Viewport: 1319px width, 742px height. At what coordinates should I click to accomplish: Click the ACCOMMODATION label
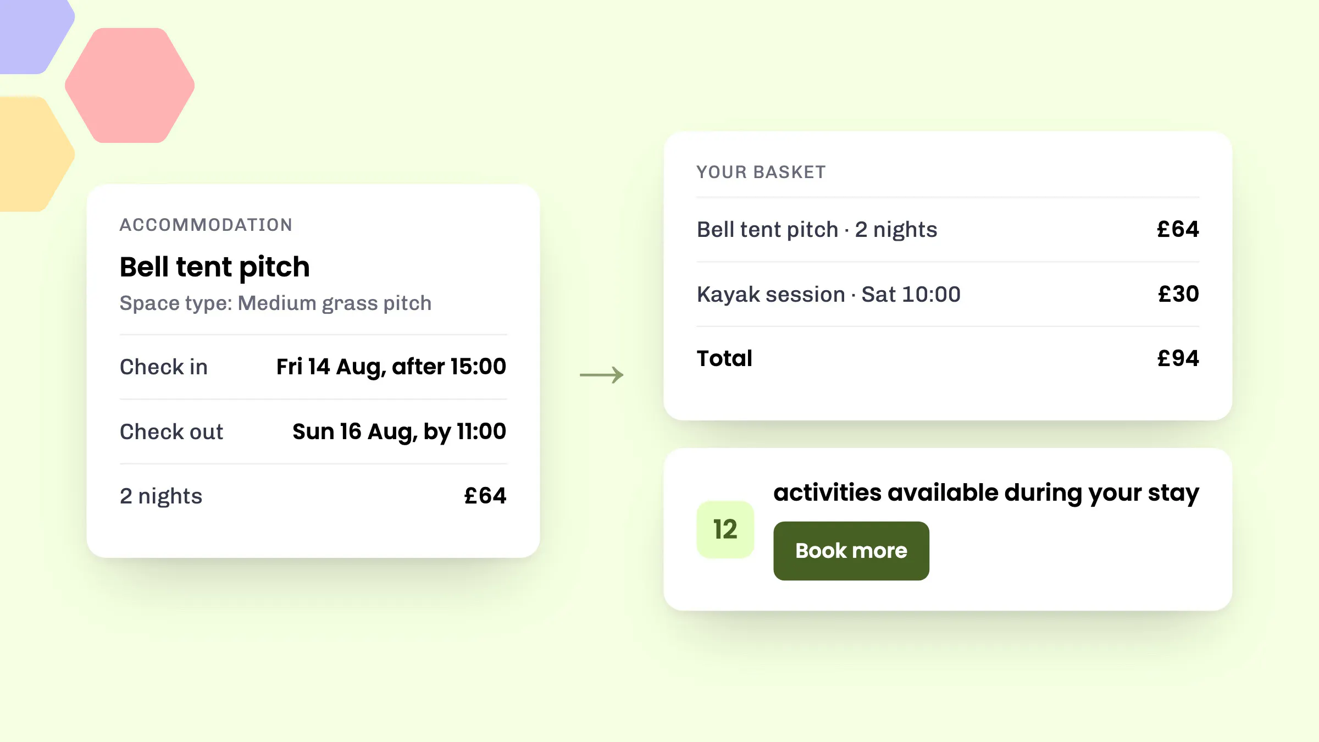pyautogui.click(x=206, y=225)
